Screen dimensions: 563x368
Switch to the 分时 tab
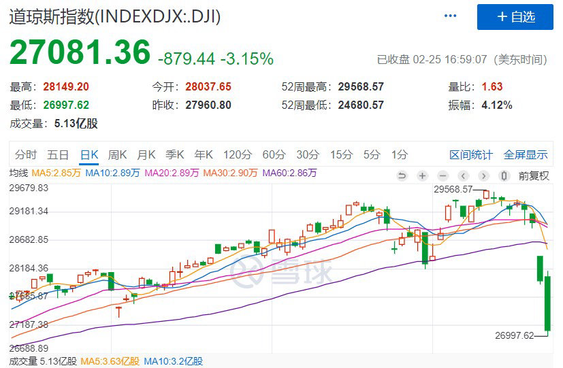[x=26, y=155]
